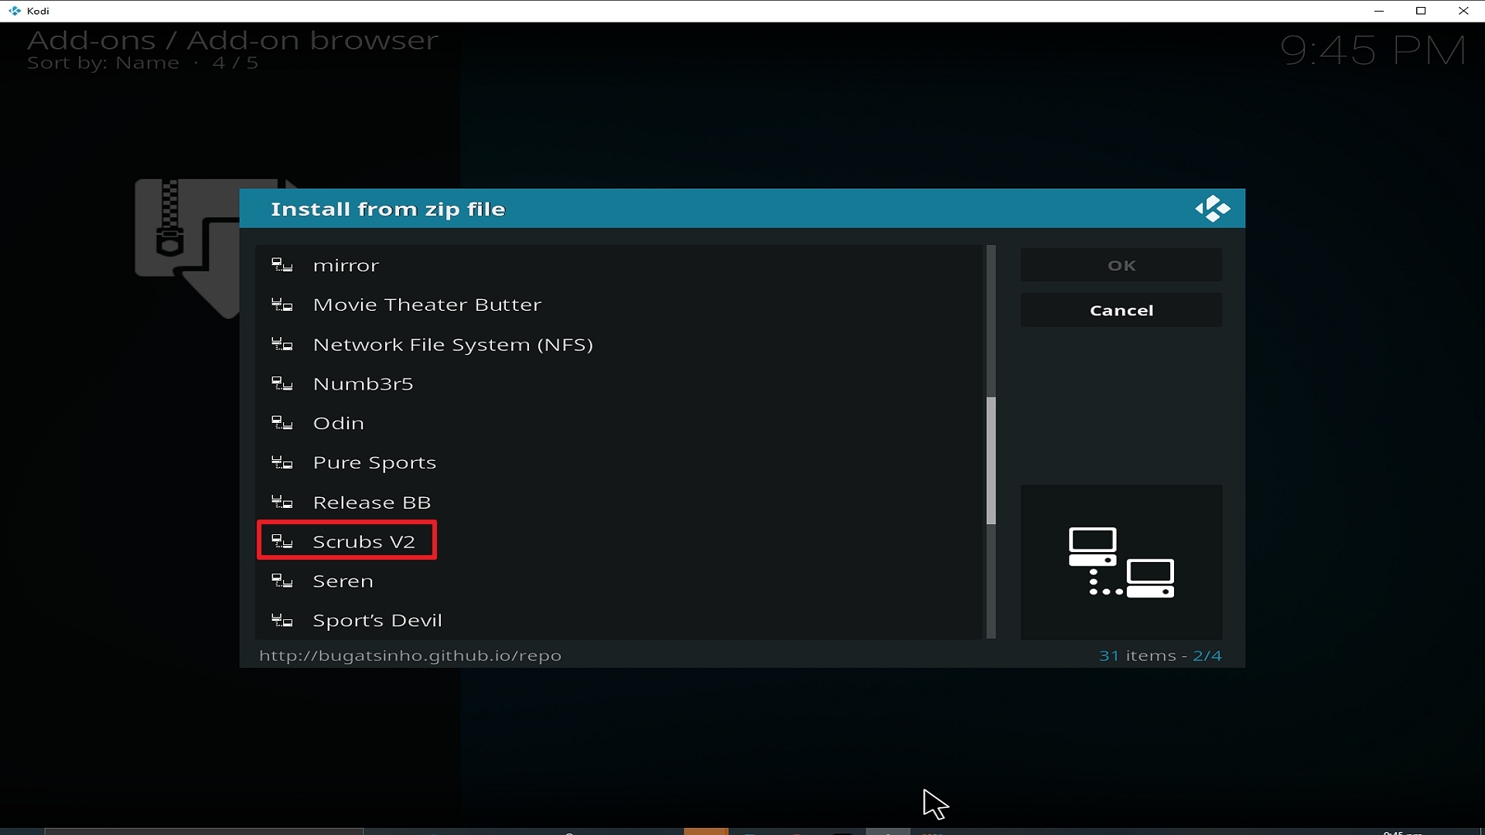This screenshot has width=1485, height=835.
Task: Click the Add-ons / Add-on browser heading
Action: (233, 40)
